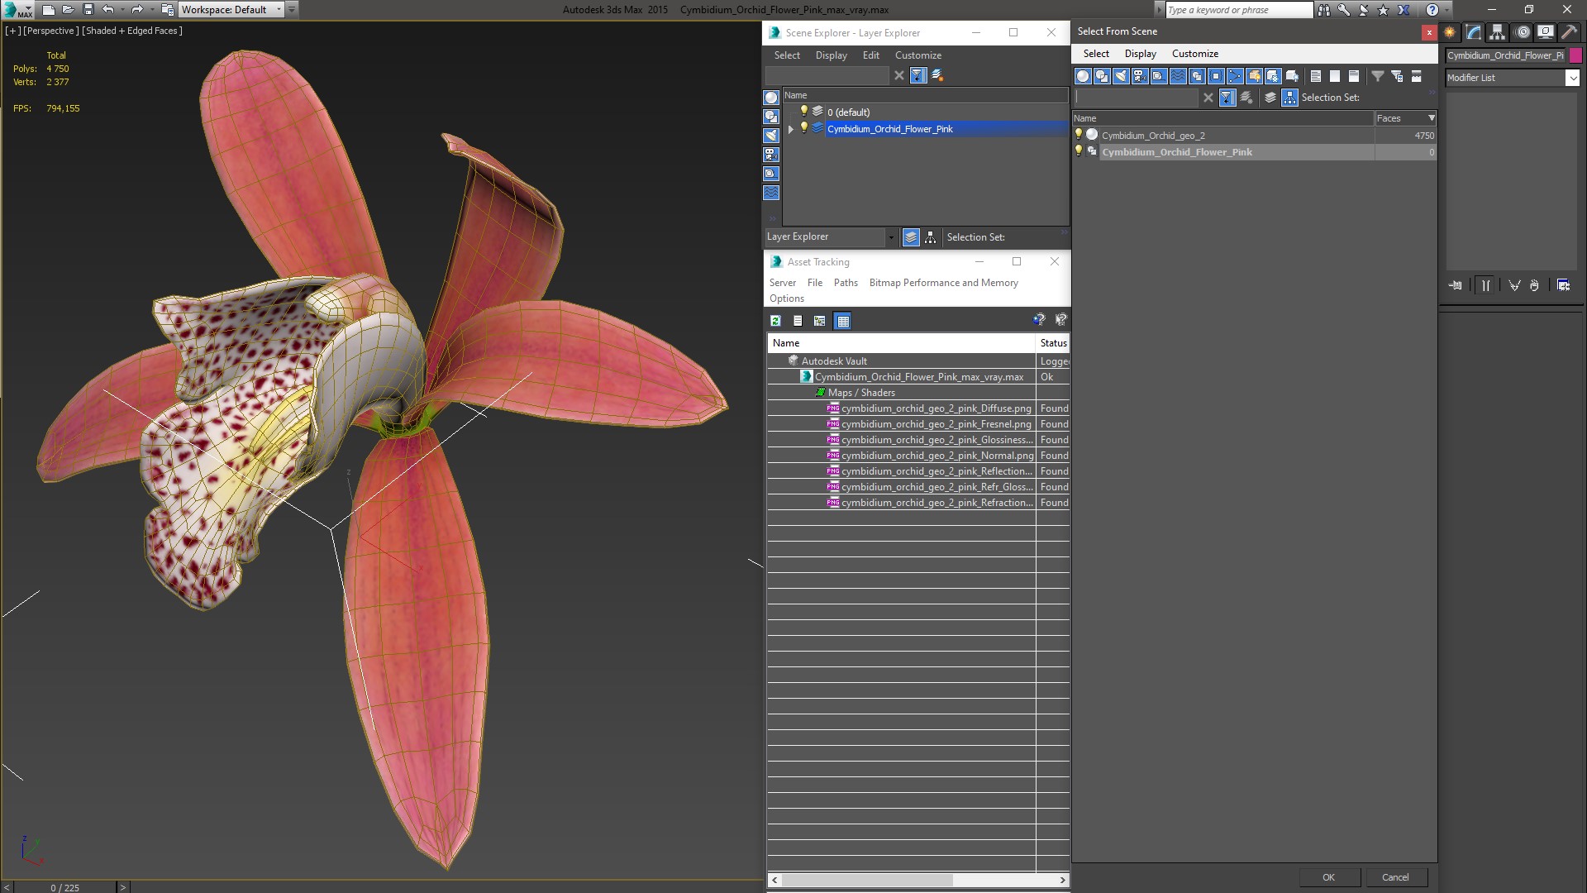The height and width of the screenshot is (893, 1587).
Task: Open Faces column sort dropdown arrow
Action: pos(1432,118)
